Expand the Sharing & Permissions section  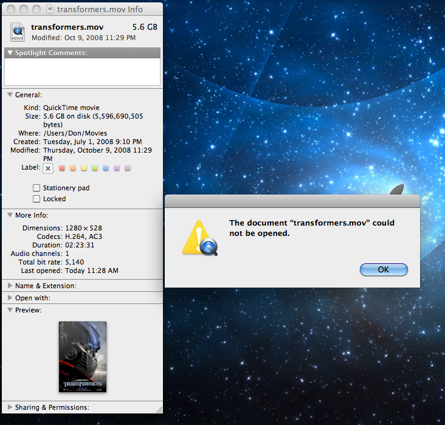[10, 407]
